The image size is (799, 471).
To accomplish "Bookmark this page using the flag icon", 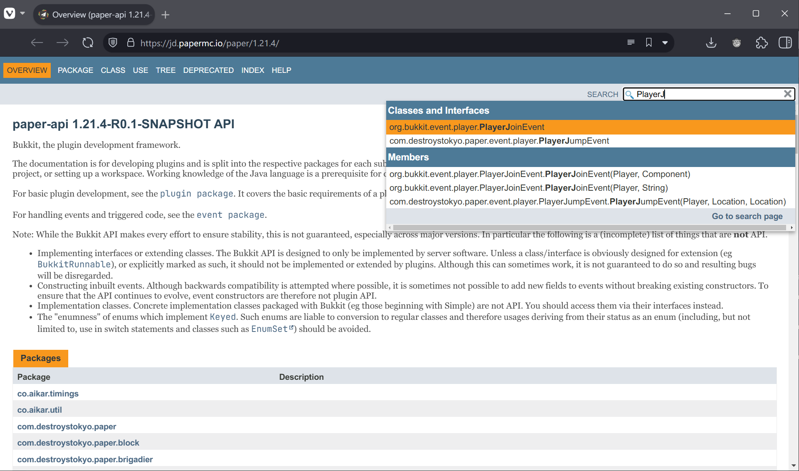I will tap(649, 42).
